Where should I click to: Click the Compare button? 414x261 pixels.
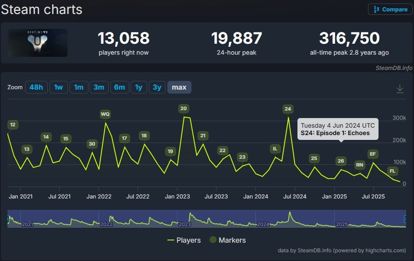(x=390, y=9)
